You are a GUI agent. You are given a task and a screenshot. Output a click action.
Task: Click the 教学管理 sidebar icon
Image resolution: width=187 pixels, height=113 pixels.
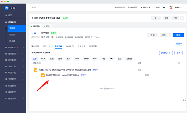coord(6,47)
